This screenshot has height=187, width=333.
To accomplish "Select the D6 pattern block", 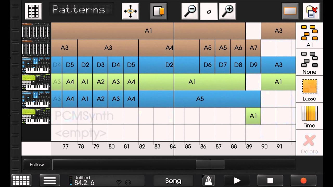I will [207, 65].
